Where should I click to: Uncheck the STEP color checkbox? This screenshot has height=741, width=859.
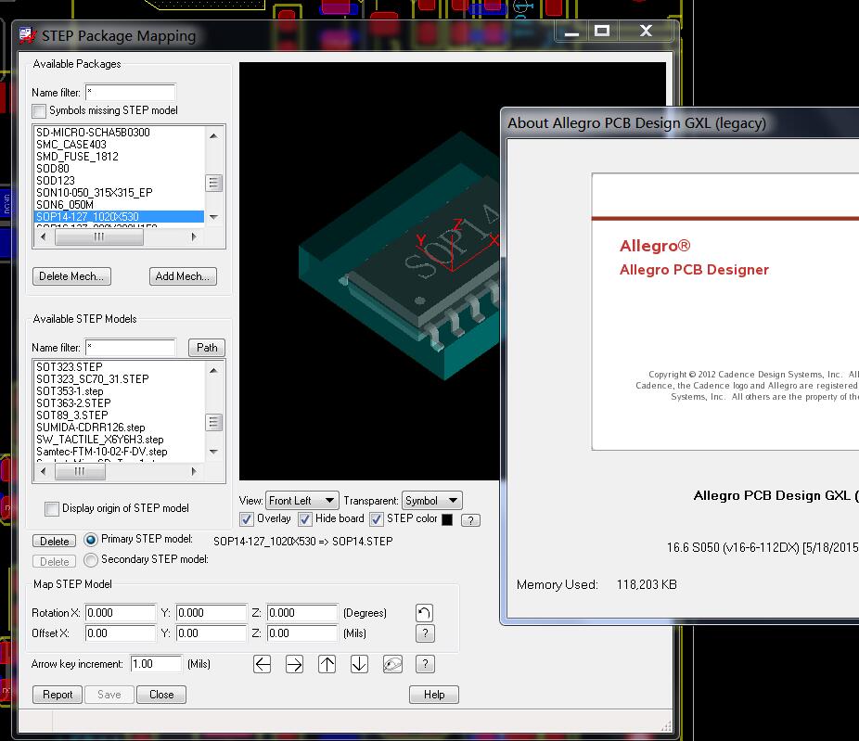377,519
